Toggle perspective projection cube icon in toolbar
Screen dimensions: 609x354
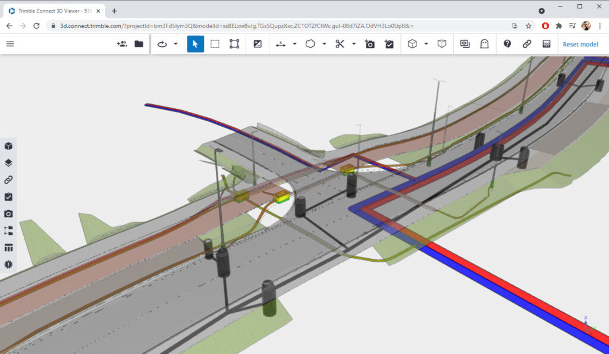tap(442, 44)
